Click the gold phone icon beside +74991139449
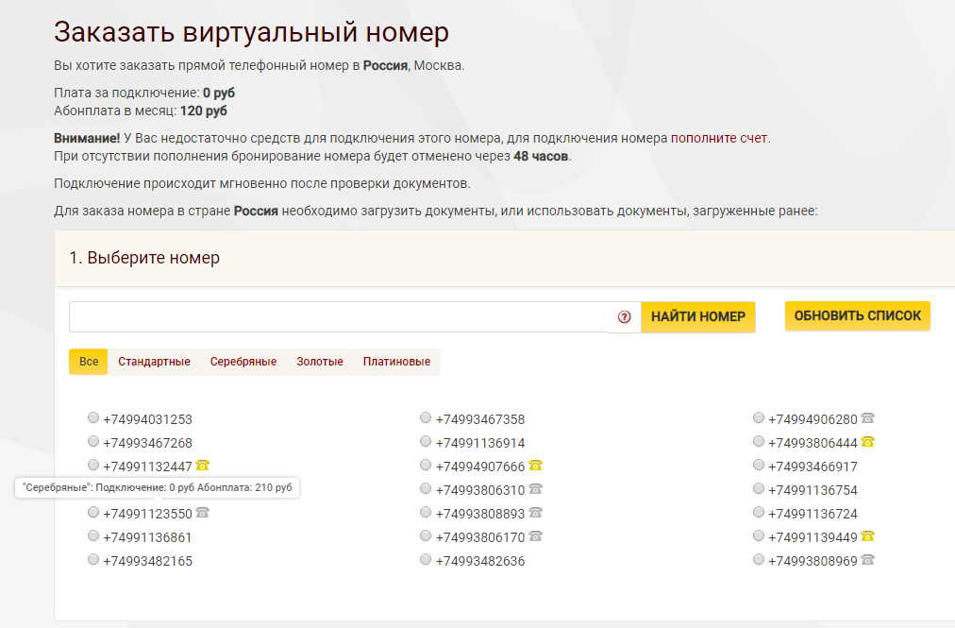This screenshot has height=628, width=955. click(868, 536)
